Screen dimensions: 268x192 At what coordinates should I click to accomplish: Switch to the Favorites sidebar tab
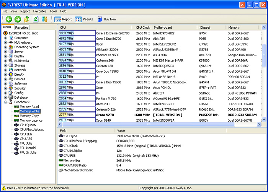(x=21, y=28)
